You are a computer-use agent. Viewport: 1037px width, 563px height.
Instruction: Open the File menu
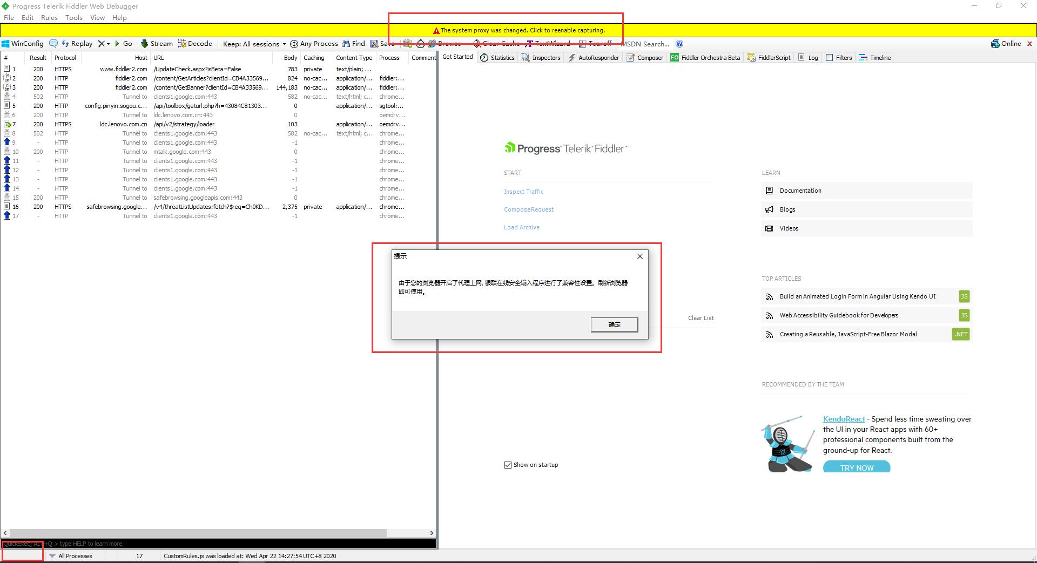point(9,17)
